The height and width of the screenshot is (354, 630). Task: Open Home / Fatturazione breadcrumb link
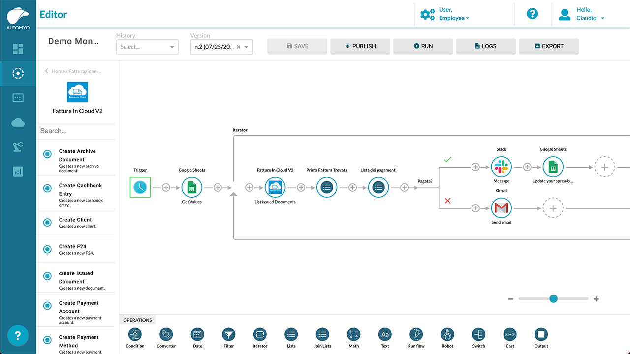(x=76, y=71)
